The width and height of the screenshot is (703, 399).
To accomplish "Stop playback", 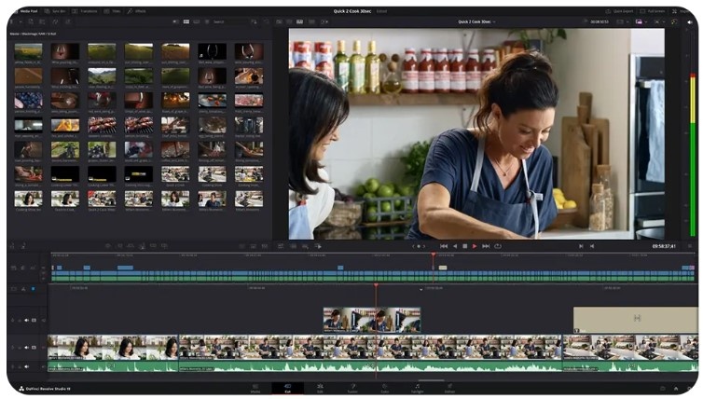I will click(x=465, y=246).
